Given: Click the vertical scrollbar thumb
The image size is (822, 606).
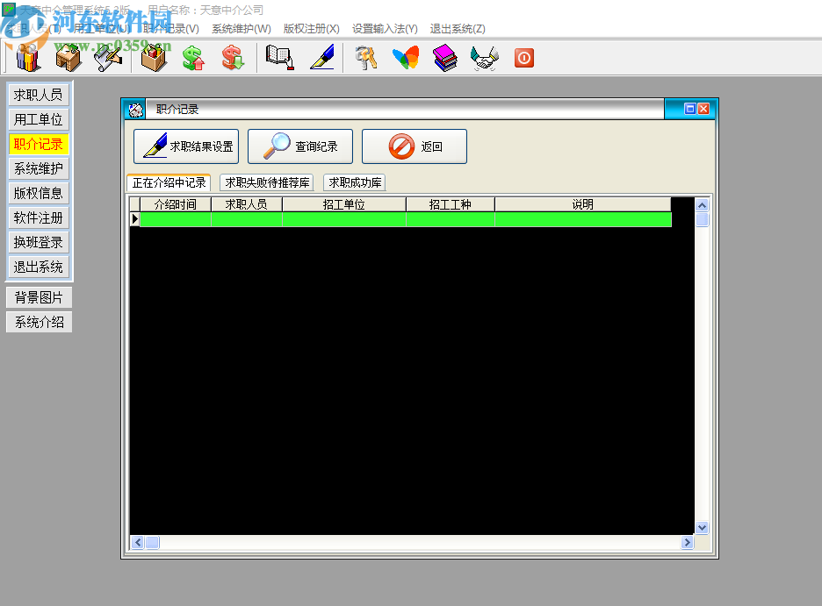Looking at the screenshot, I should (702, 220).
